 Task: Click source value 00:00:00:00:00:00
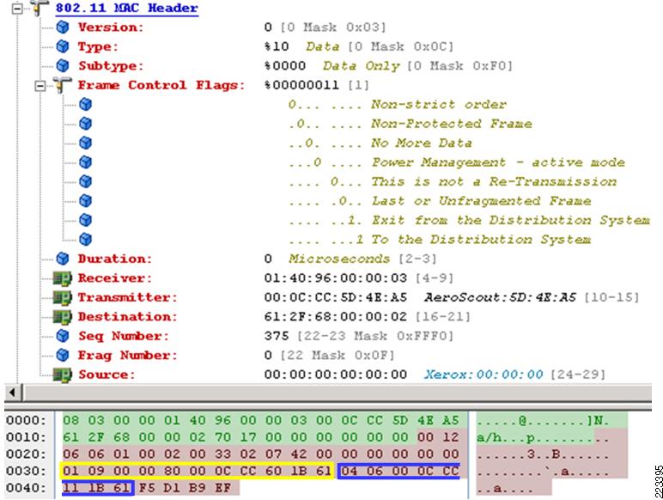click(x=336, y=375)
